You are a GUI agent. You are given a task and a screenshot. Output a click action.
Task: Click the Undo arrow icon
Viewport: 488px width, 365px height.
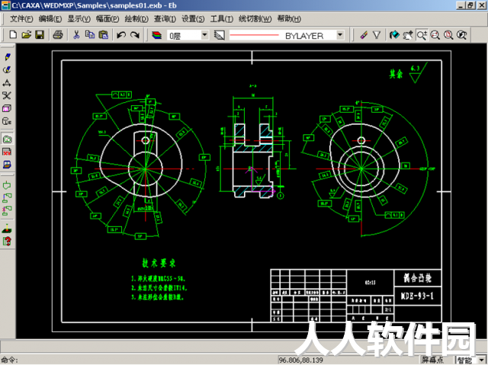tap(121, 35)
